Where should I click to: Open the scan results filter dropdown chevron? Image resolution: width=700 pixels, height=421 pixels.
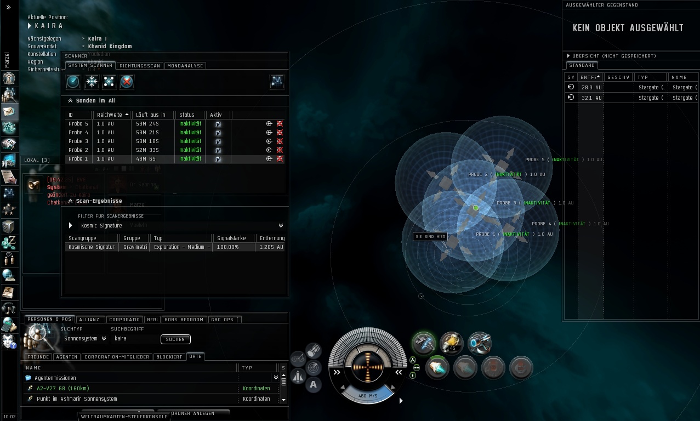pyautogui.click(x=281, y=225)
